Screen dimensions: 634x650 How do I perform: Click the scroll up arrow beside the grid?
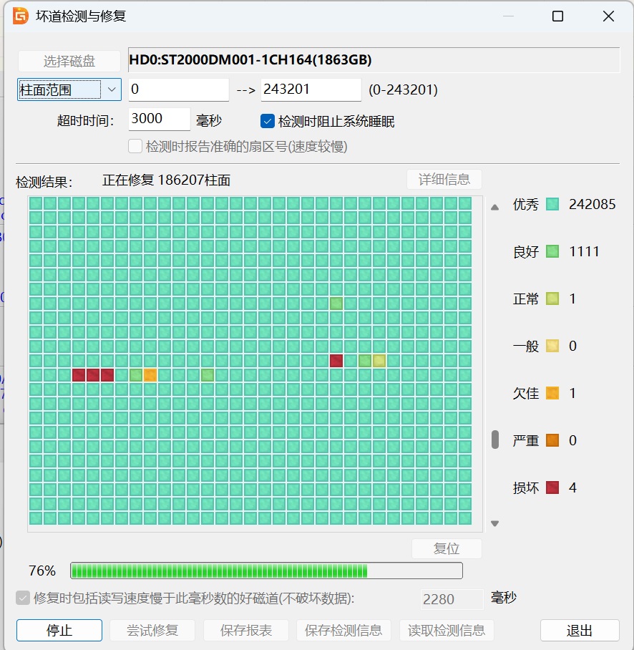click(494, 208)
